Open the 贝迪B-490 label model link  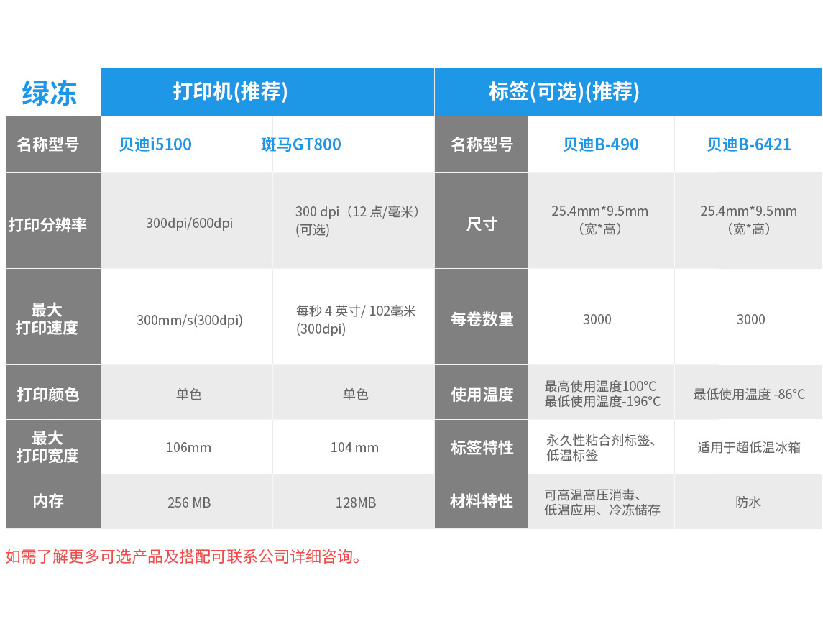tap(601, 144)
